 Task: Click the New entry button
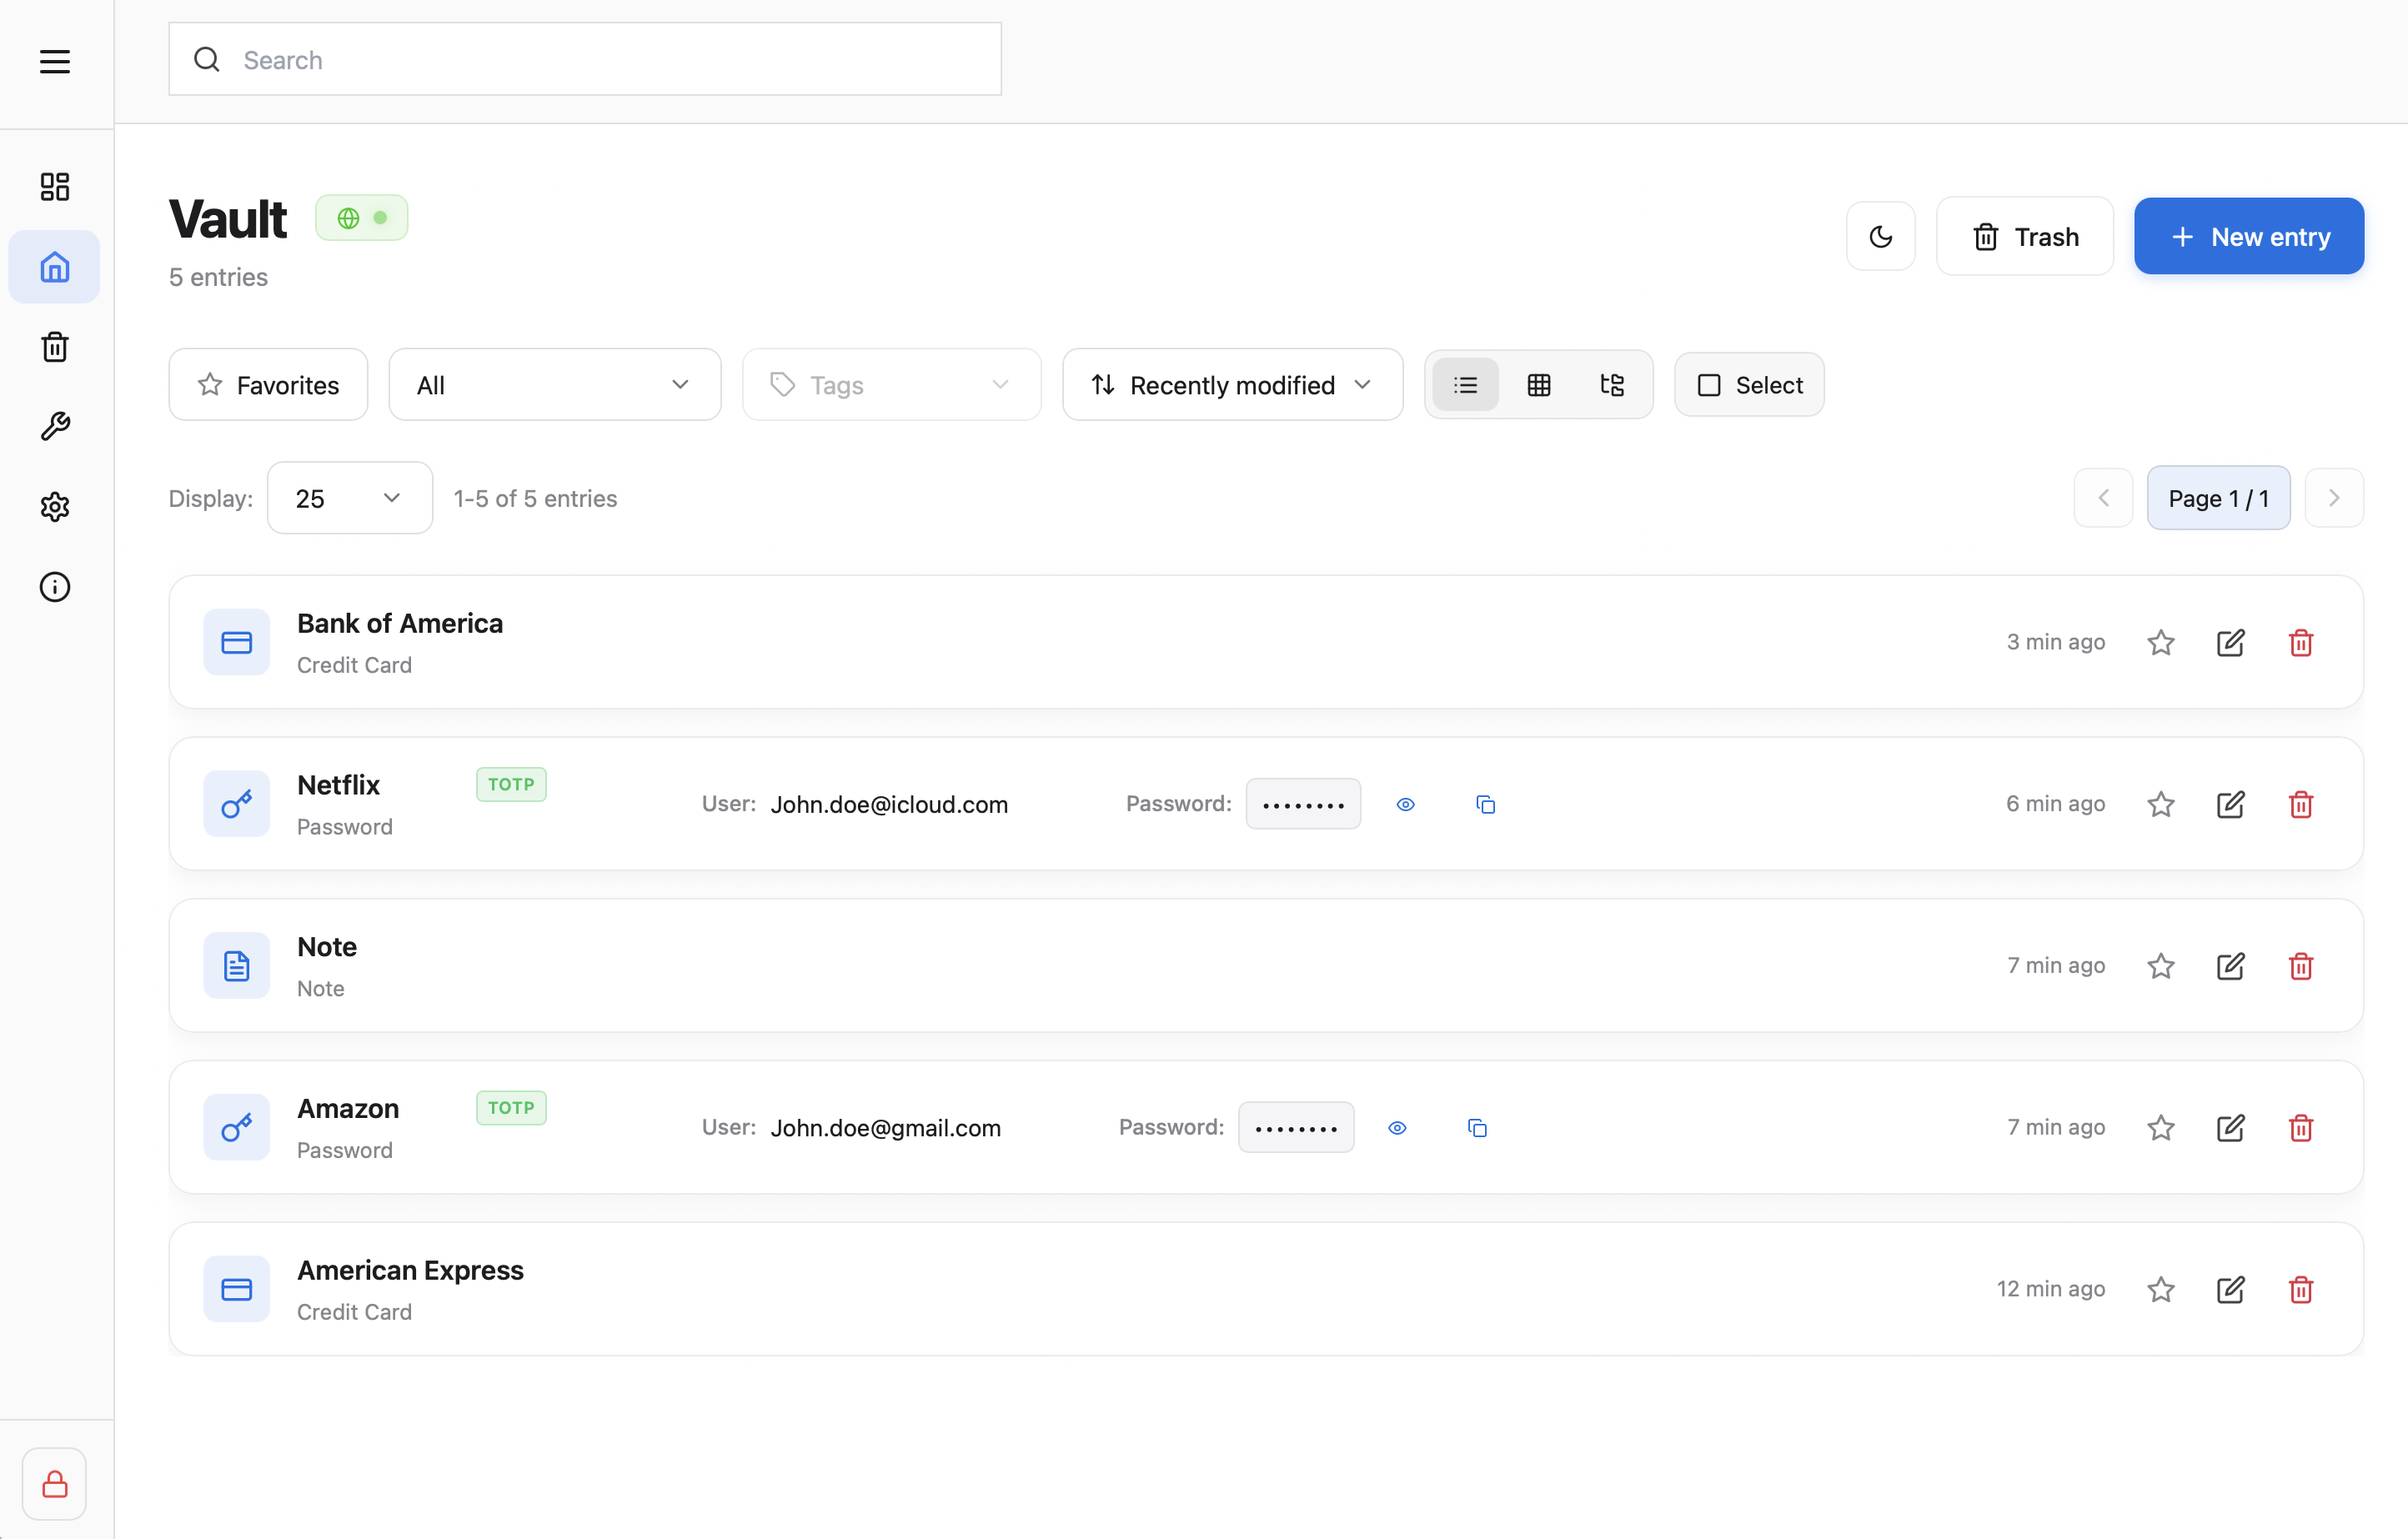click(2248, 237)
